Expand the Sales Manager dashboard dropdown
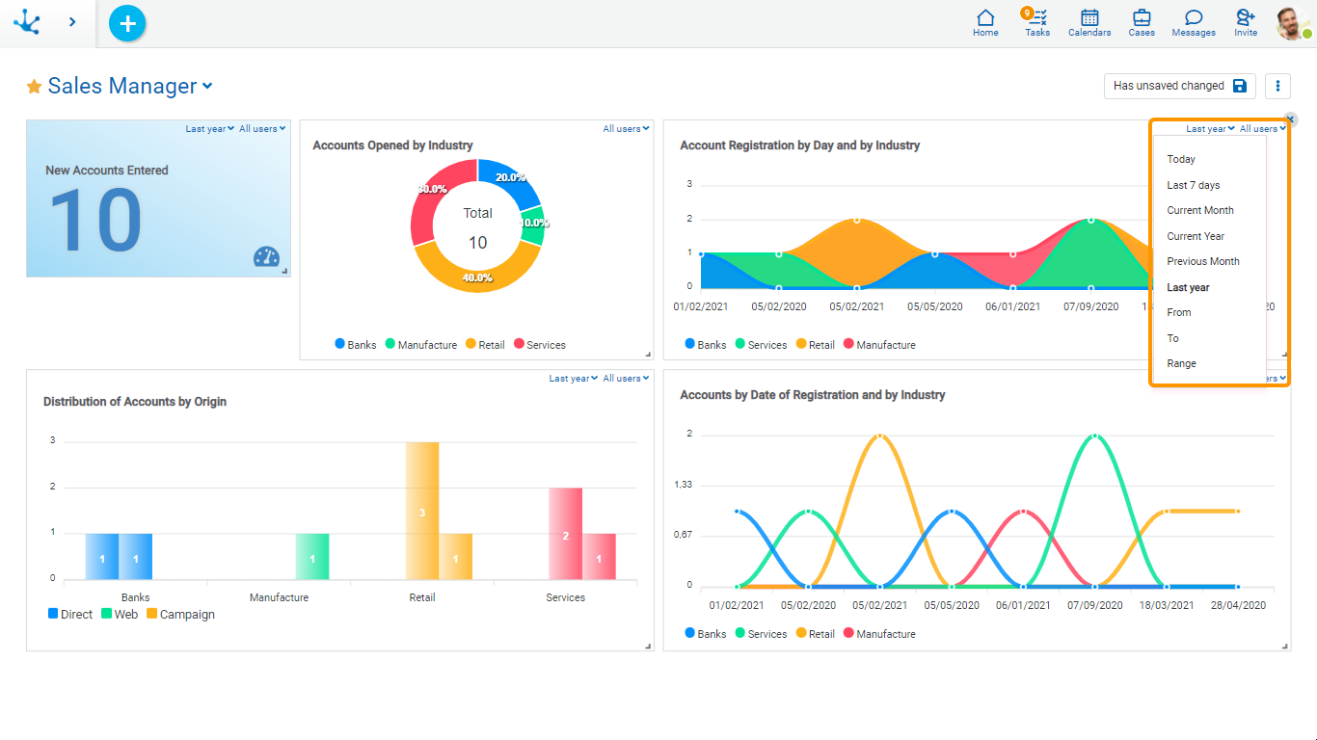The width and height of the screenshot is (1317, 740). 207,87
